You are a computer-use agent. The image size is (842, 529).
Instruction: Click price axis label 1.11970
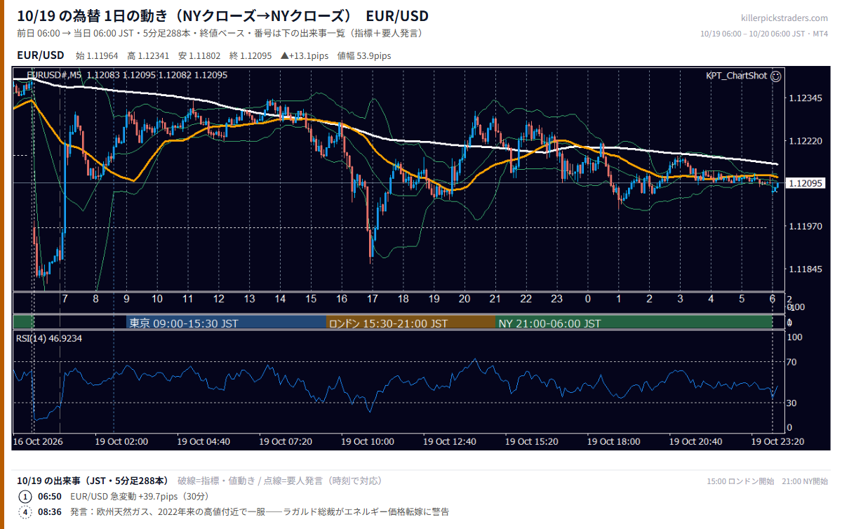tap(806, 227)
